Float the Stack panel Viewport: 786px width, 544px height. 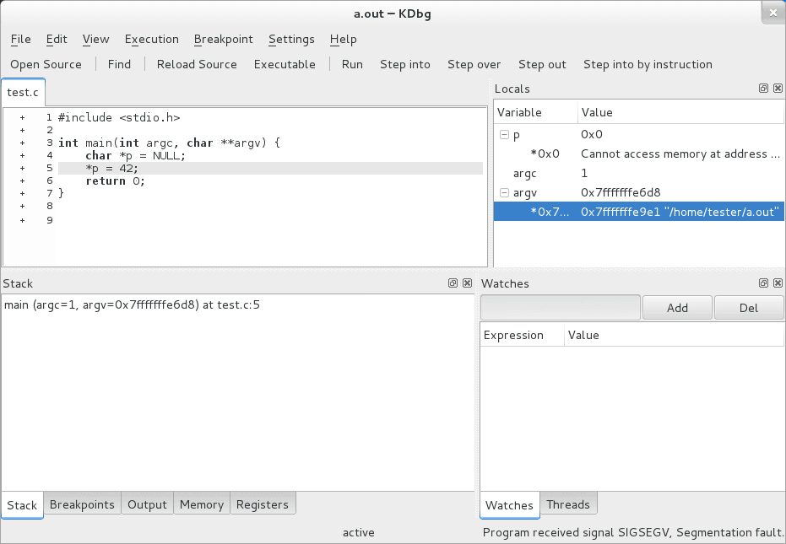453,283
